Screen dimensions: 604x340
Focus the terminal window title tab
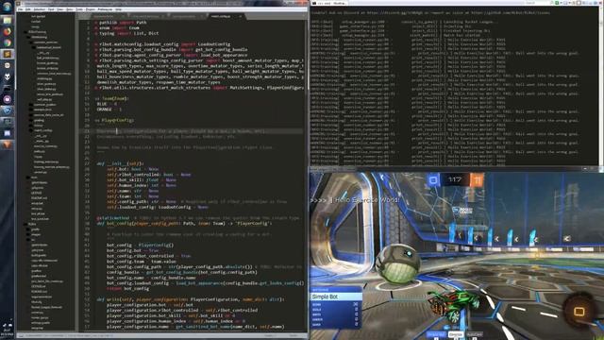click(x=329, y=3)
